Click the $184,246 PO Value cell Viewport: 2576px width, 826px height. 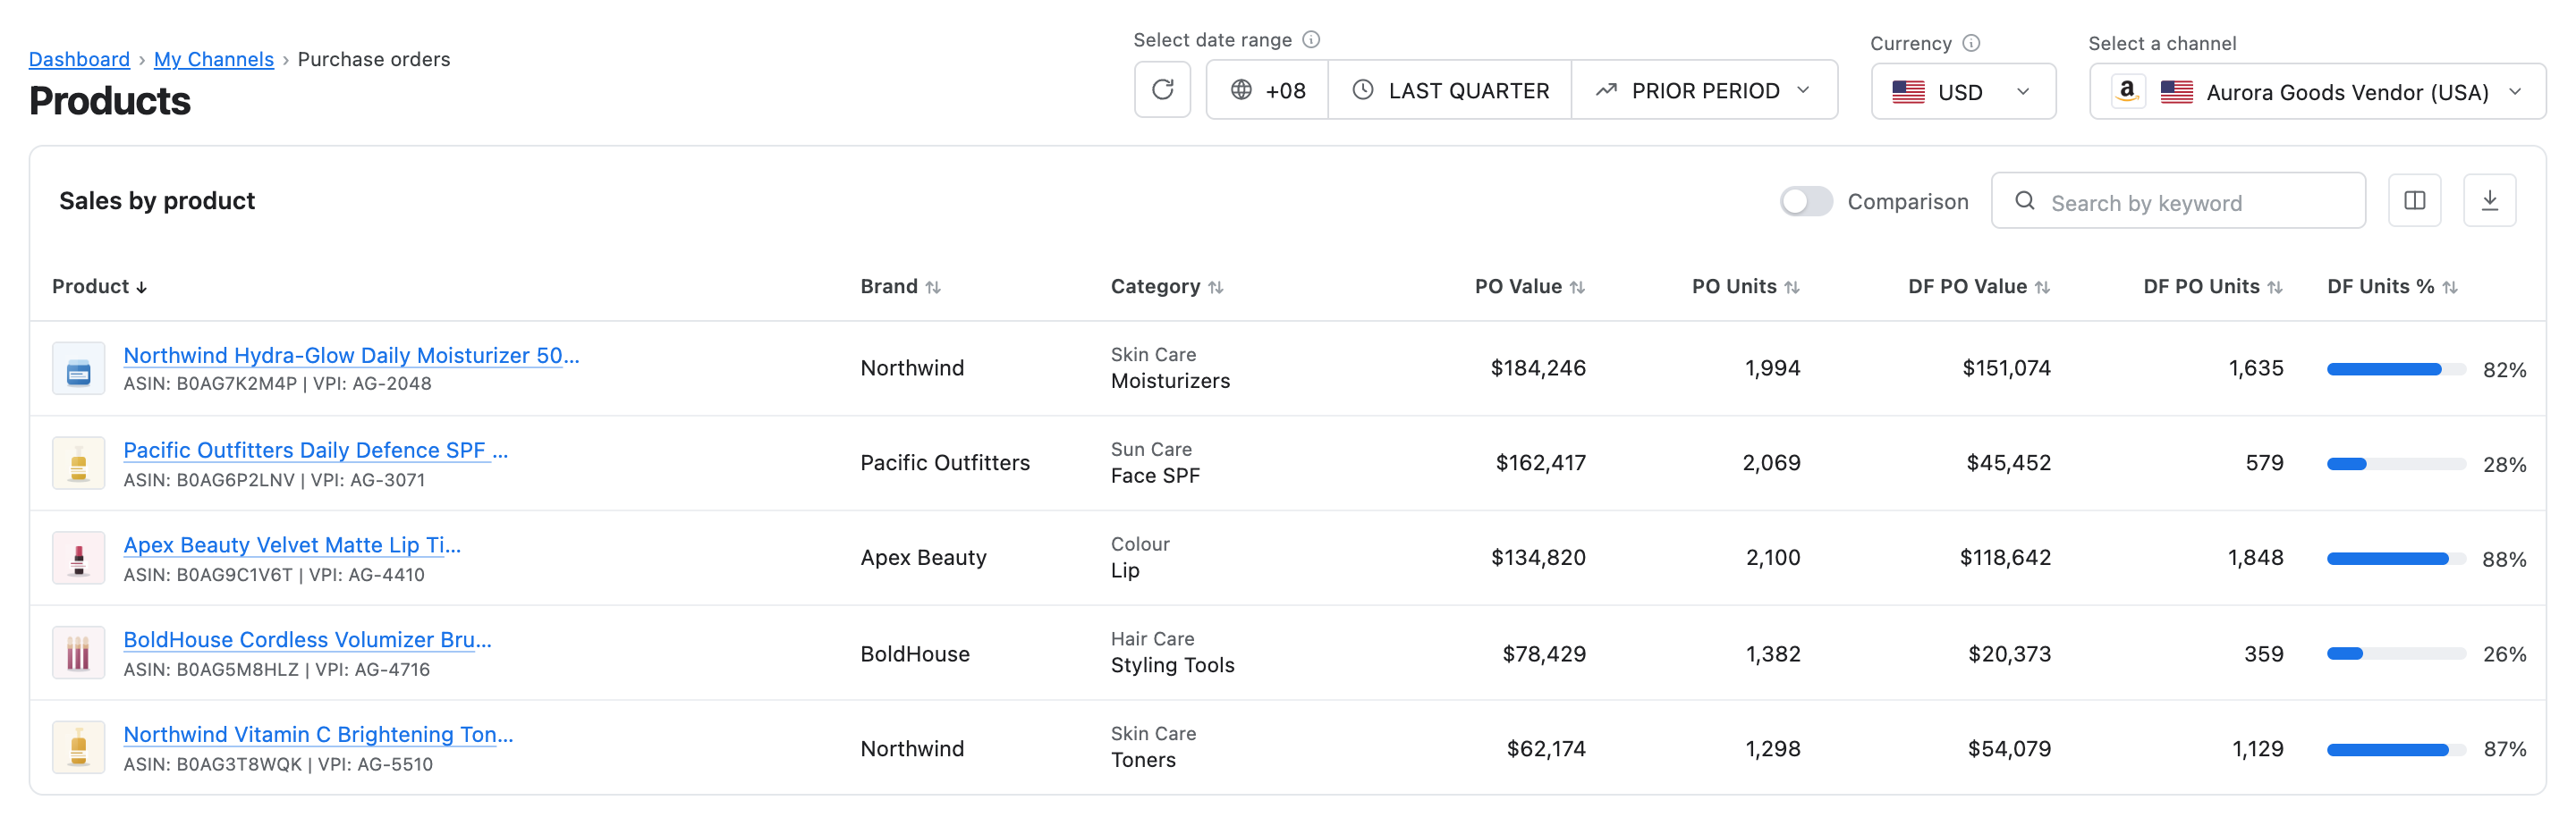[1538, 368]
